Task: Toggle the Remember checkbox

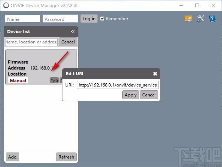Action: click(102, 19)
